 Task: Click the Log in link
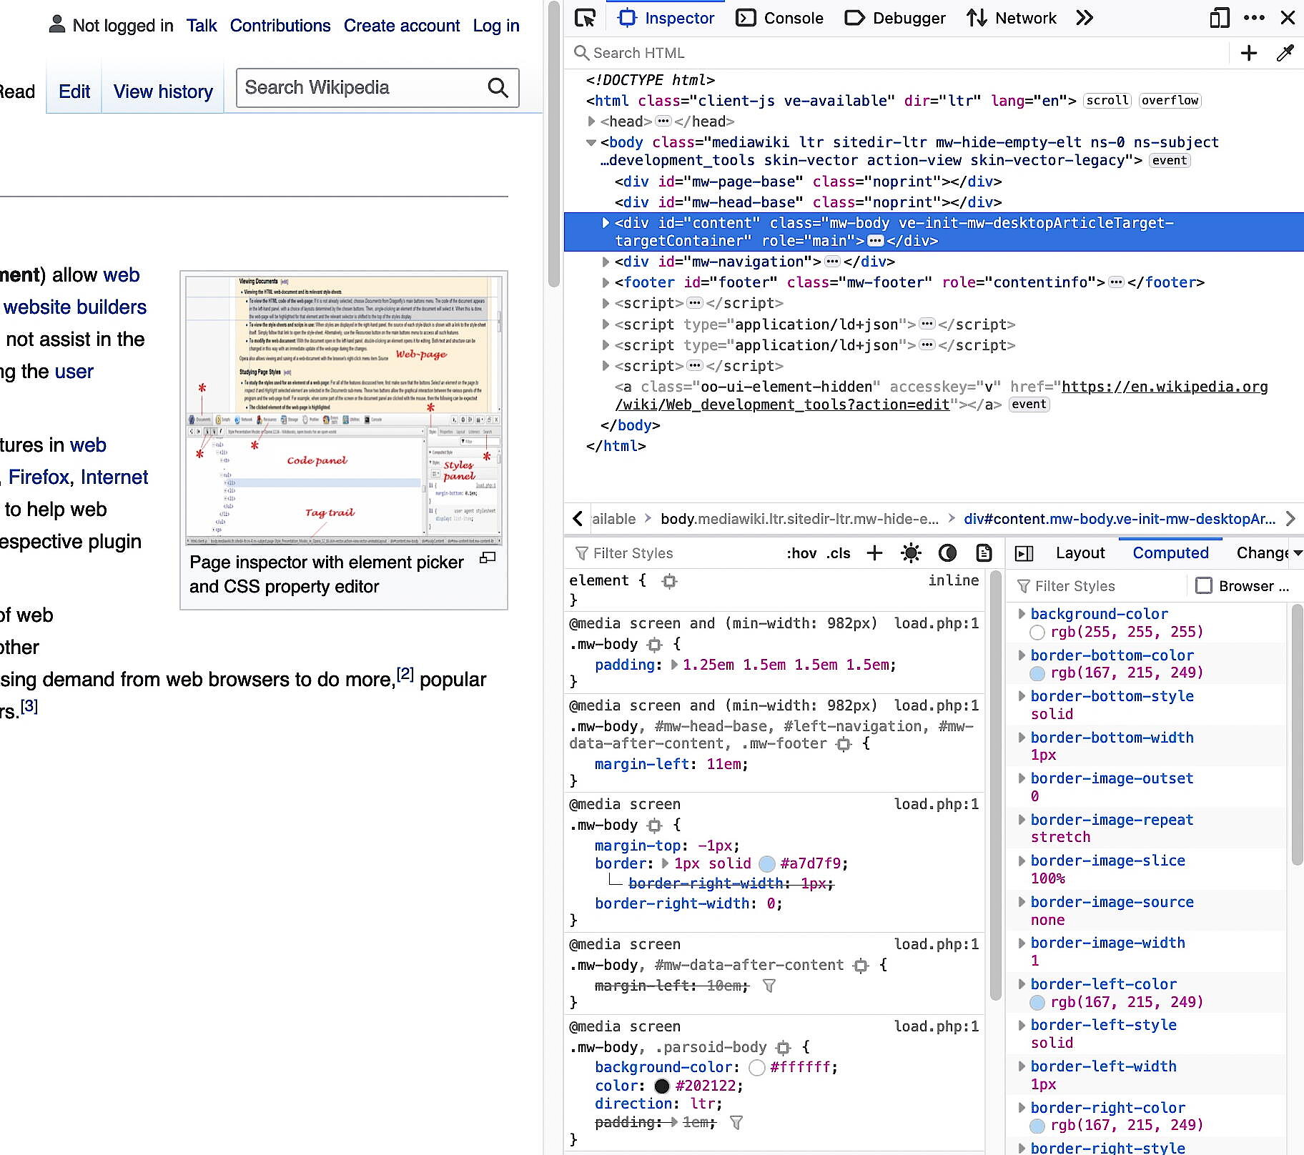click(495, 26)
